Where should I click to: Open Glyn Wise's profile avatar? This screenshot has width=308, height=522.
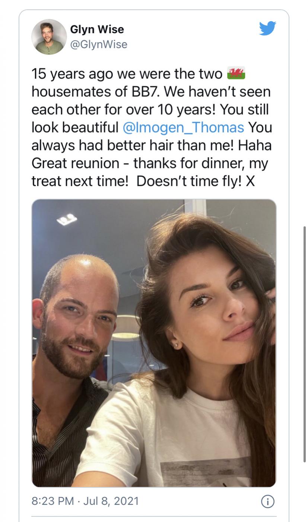49,37
